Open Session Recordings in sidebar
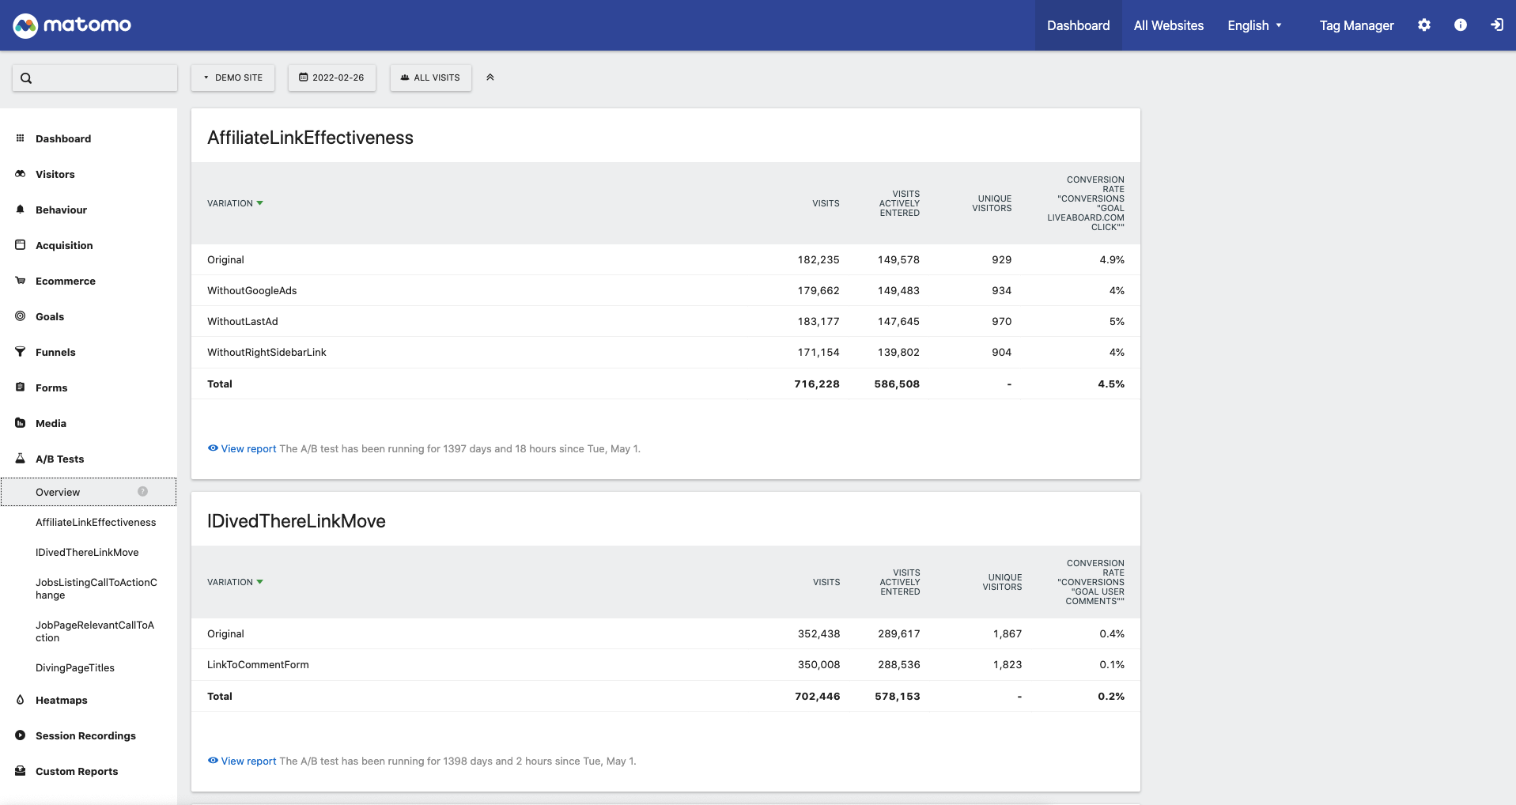 coord(85,735)
